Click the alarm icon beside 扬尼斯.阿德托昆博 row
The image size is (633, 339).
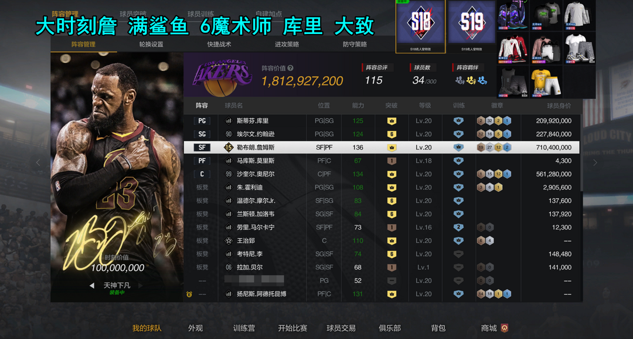(189, 294)
